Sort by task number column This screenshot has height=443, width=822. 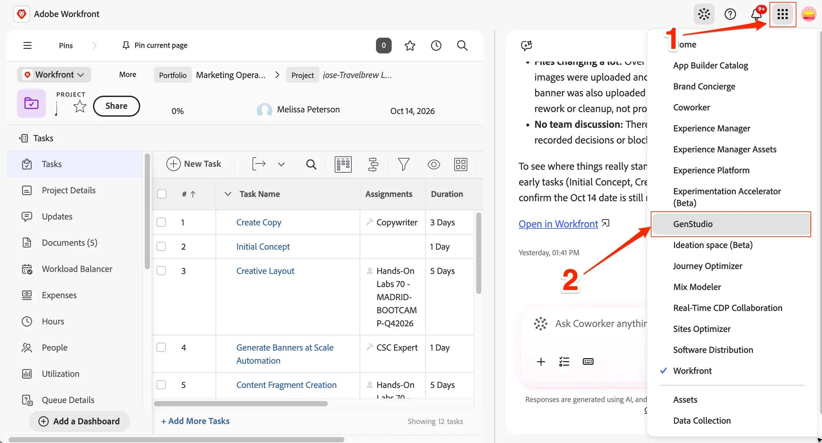click(x=189, y=194)
